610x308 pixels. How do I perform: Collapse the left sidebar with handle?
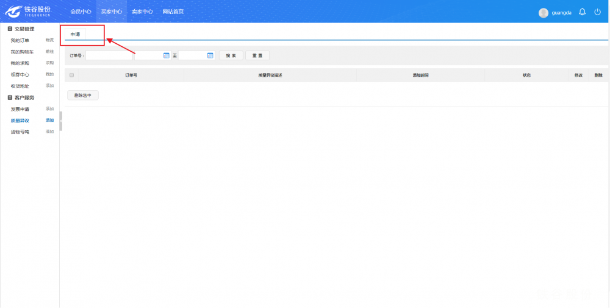coord(61,121)
